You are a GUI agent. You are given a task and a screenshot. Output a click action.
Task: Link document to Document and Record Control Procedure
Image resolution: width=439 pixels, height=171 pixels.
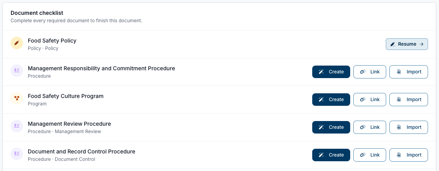pos(370,155)
